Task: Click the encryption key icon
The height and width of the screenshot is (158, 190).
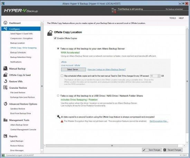Action: click(59, 117)
